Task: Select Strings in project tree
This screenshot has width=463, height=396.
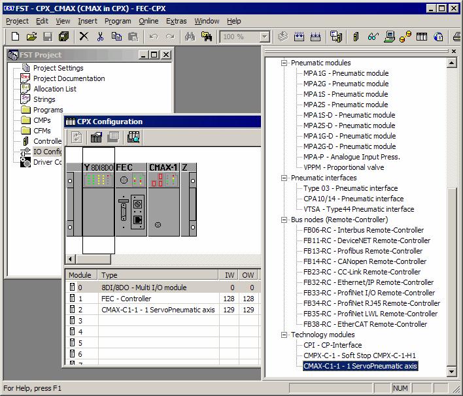Action: [x=44, y=99]
